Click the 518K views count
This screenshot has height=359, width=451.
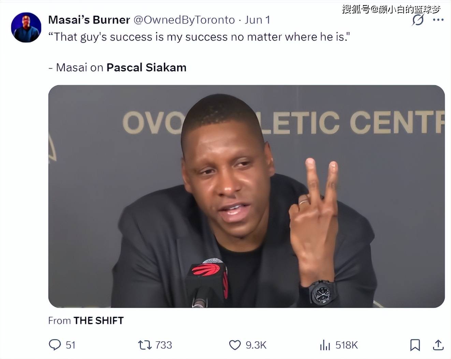coord(347,345)
